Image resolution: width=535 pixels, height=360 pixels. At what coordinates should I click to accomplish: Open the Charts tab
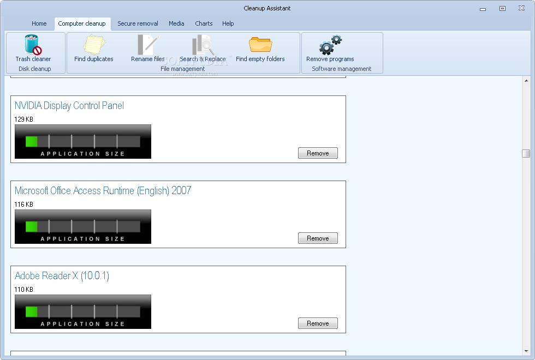tap(204, 23)
